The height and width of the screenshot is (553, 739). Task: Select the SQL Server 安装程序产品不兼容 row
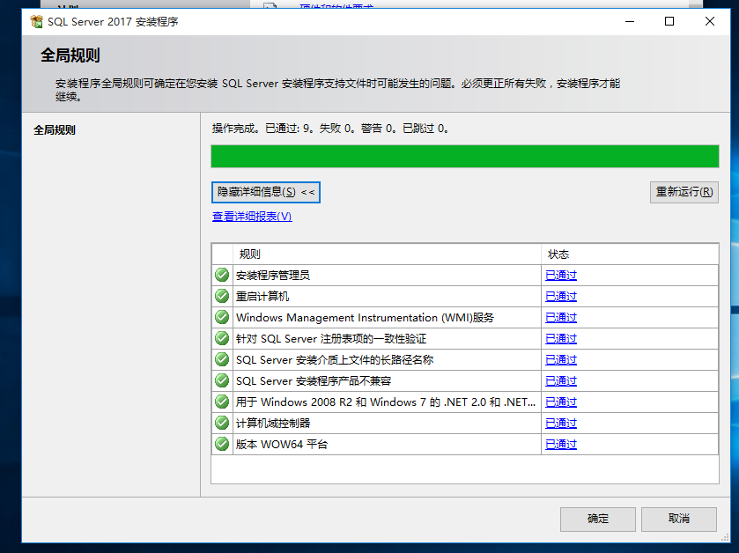pos(465,380)
